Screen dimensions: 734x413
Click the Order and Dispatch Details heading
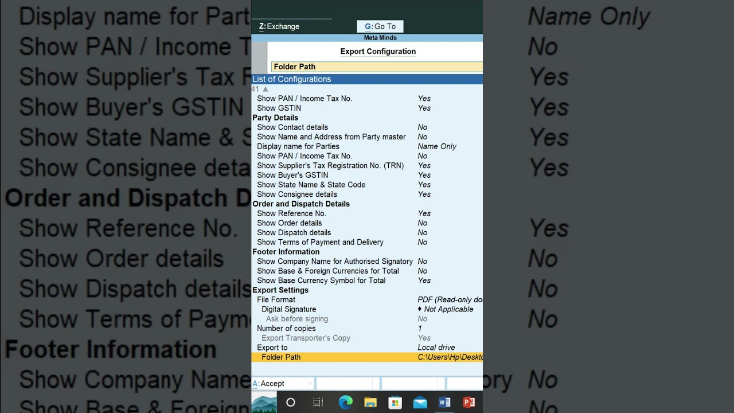click(x=301, y=204)
